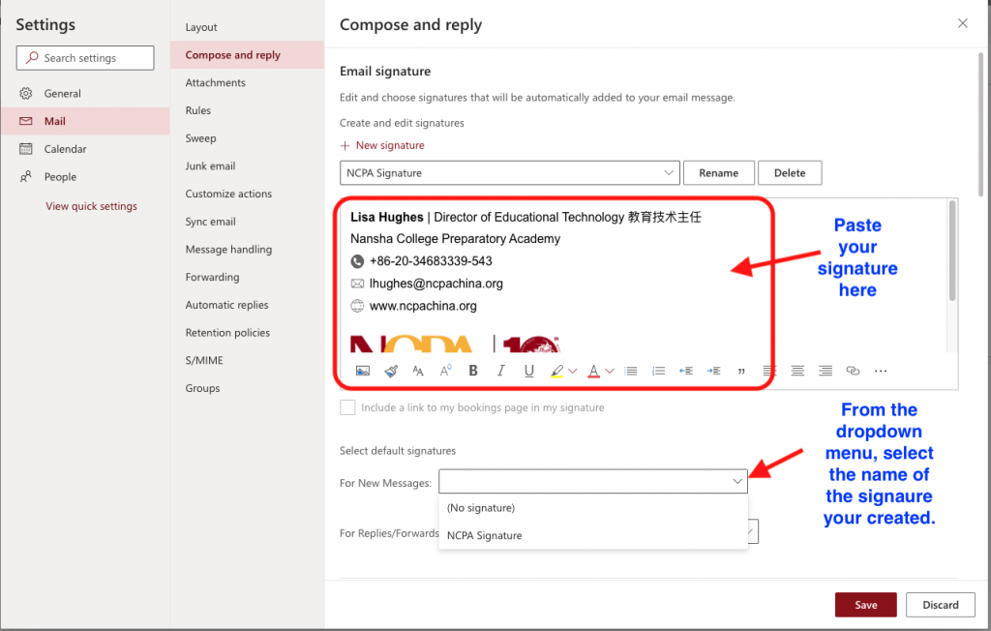The height and width of the screenshot is (631, 991).
Task: Click the Insert hyperlink icon
Action: point(853,371)
